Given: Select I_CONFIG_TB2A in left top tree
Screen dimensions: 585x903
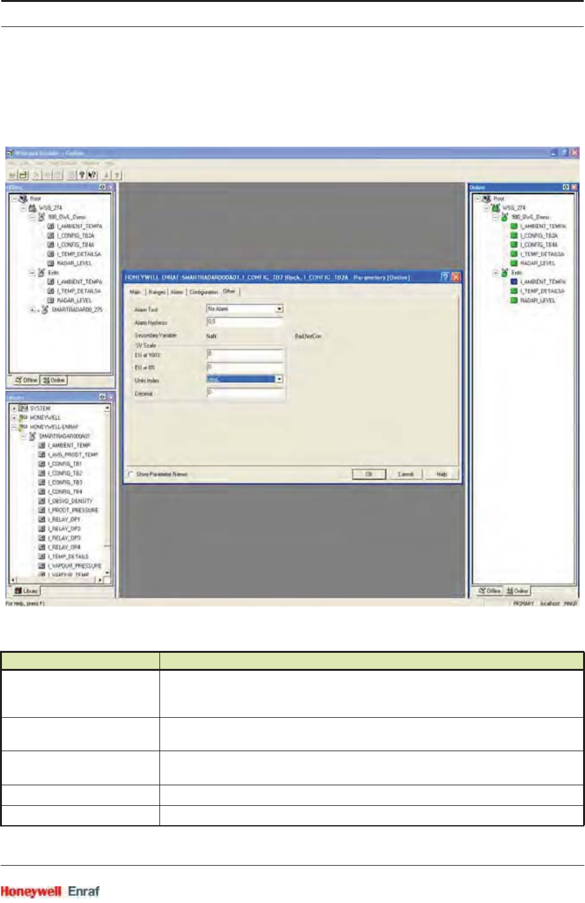Looking at the screenshot, I should click(75, 236).
